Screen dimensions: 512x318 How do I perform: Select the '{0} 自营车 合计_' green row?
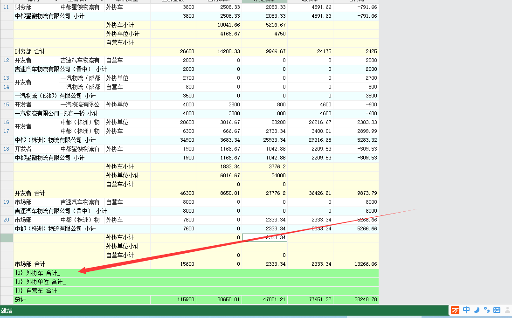click(196, 290)
